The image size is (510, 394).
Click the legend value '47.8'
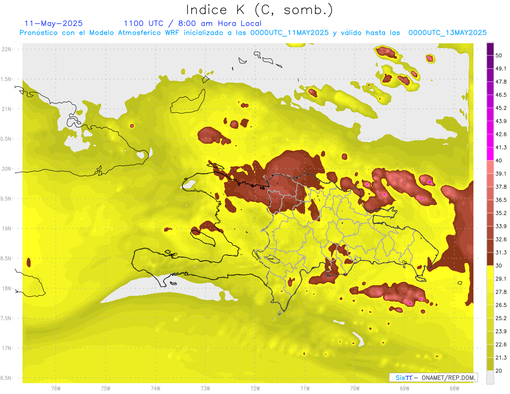501,82
